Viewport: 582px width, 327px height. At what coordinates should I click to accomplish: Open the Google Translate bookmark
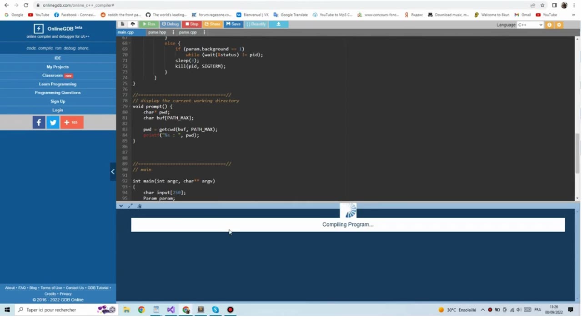[x=291, y=15]
